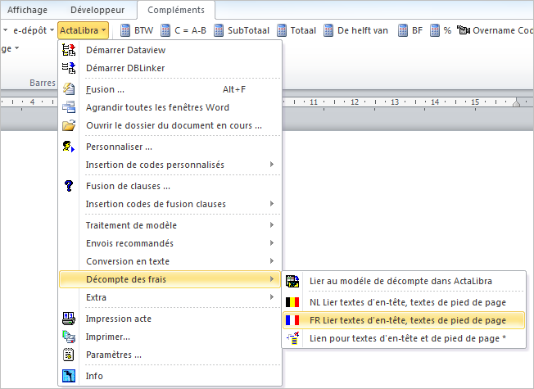The width and height of the screenshot is (534, 389).
Task: Select the Compléments ribbon tab
Action: (176, 10)
